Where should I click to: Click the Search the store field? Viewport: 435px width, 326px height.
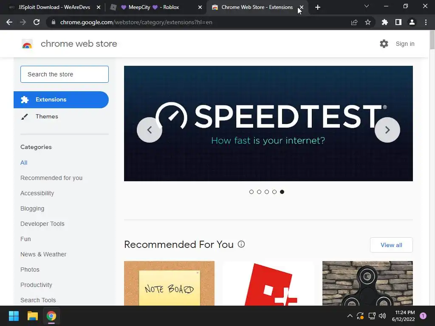65,74
